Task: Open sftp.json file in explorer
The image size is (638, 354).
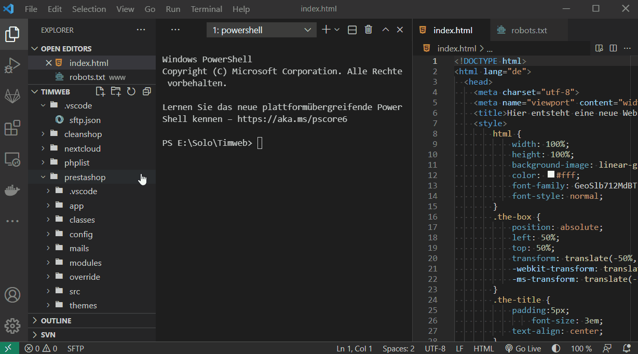Action: [92, 120]
